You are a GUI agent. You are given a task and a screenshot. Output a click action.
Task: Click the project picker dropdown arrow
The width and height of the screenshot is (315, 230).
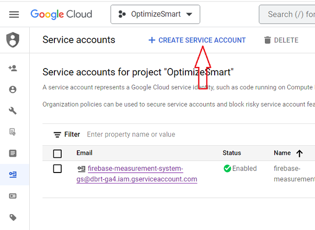click(x=189, y=14)
